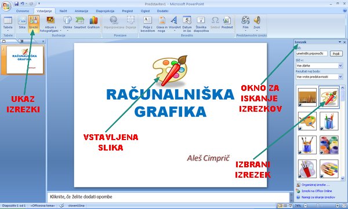Select the Vstavljanje ribbon tab
Viewport: 348px width, 209px height.
point(44,11)
